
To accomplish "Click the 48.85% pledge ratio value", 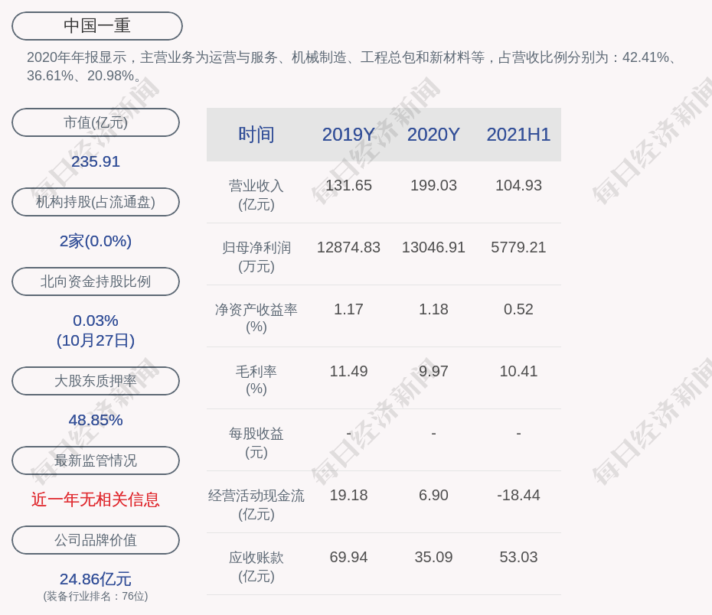I will click(x=96, y=420).
